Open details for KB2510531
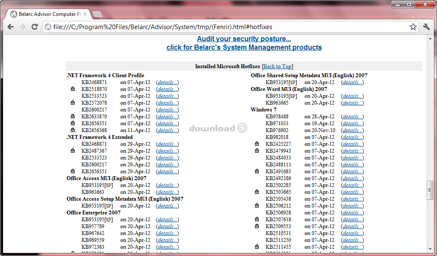The image size is (437, 256). (352, 233)
